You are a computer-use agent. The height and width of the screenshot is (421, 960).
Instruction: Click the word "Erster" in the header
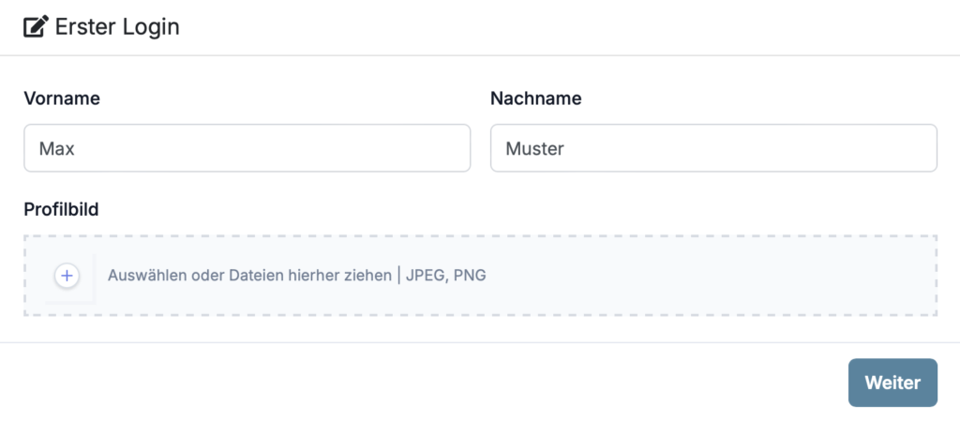[x=85, y=27]
